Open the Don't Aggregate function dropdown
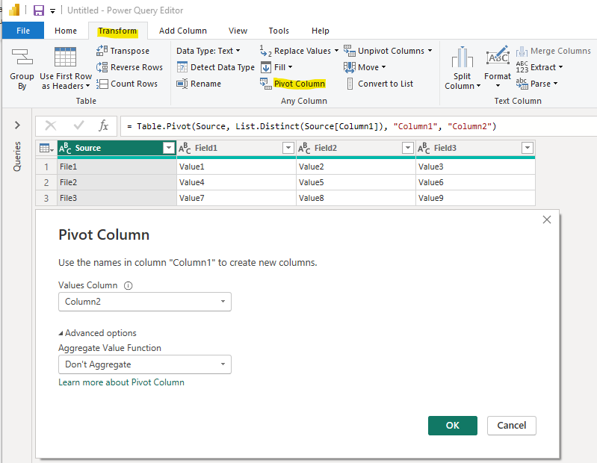597x463 pixels. [x=145, y=364]
